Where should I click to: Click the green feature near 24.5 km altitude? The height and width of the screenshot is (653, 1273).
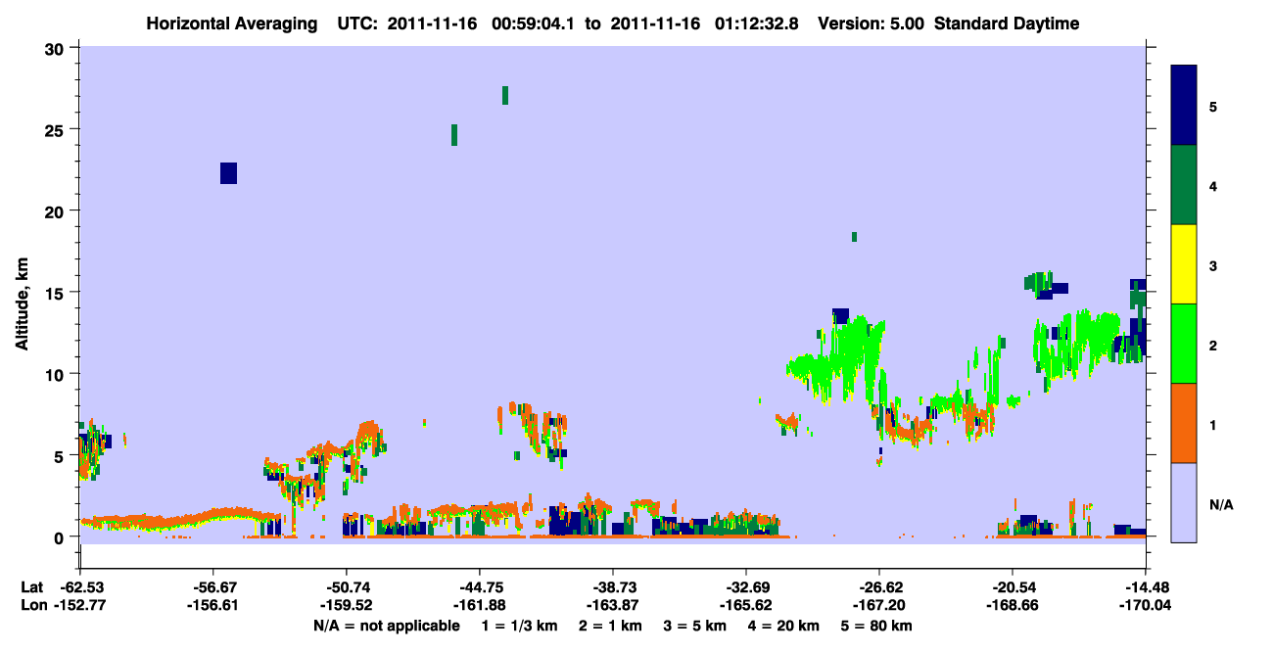[x=454, y=135]
